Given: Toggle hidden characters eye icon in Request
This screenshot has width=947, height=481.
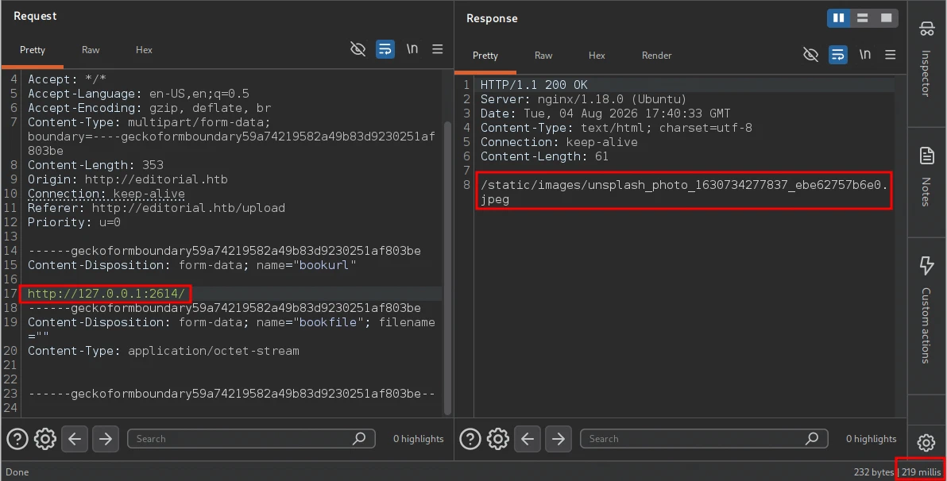Looking at the screenshot, I should (x=358, y=49).
